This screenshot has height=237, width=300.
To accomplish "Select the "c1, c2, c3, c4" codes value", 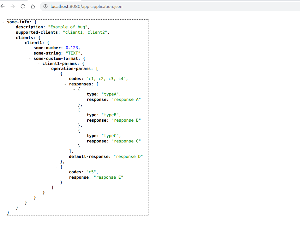I will (x=106, y=79).
